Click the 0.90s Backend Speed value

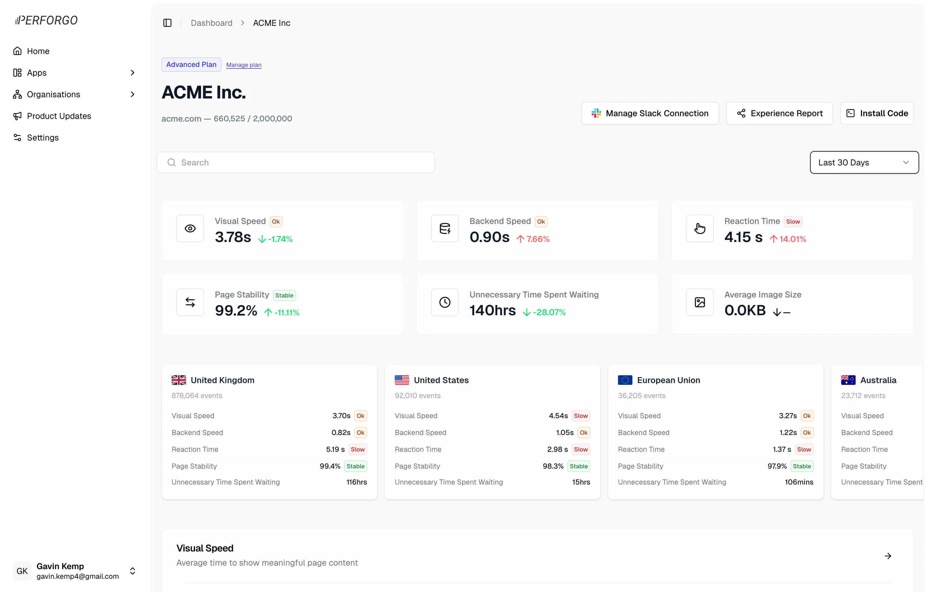pyautogui.click(x=490, y=237)
